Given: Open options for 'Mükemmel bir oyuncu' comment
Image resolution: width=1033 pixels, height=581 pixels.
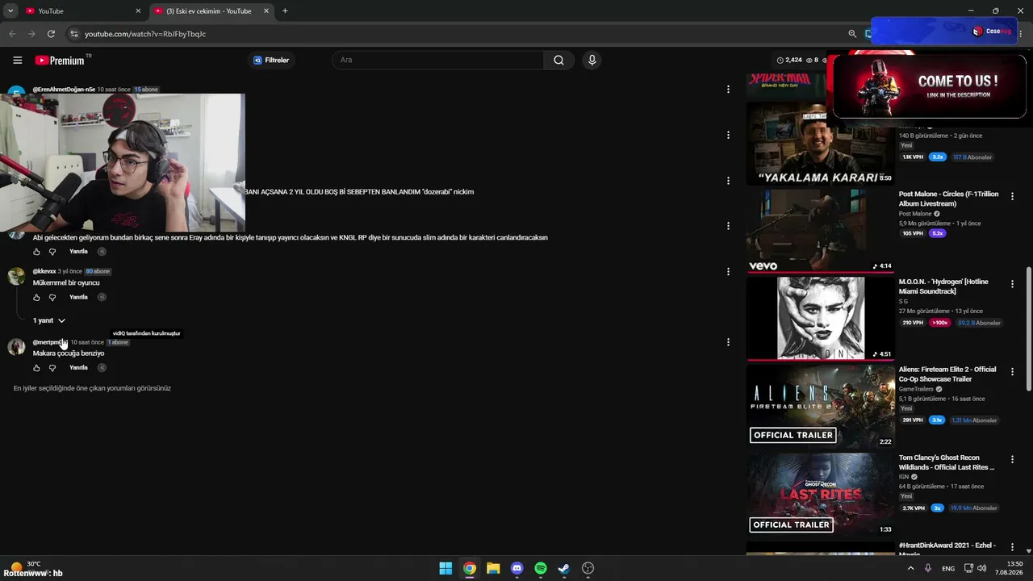Looking at the screenshot, I should tap(728, 272).
